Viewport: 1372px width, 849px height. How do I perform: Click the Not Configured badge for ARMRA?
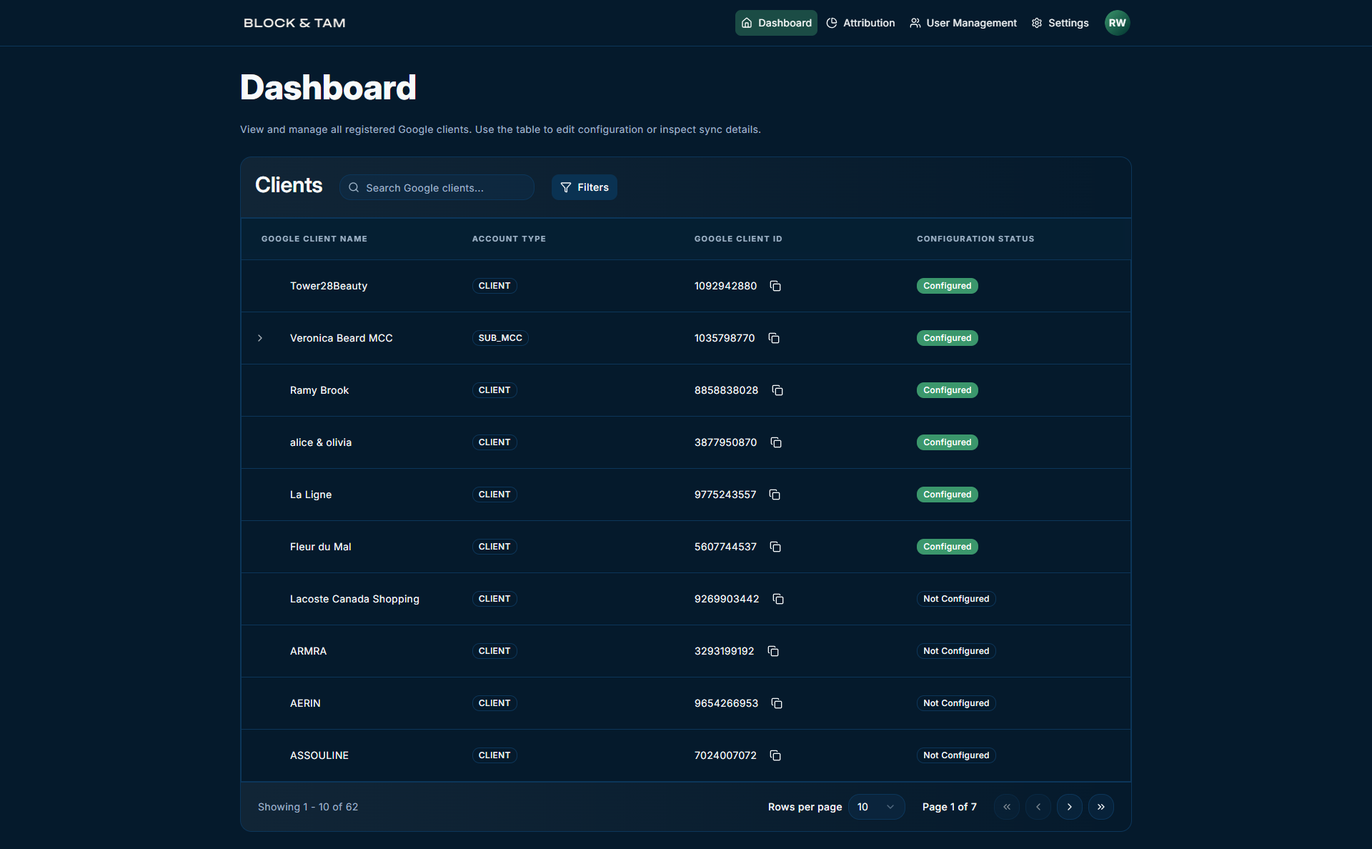955,651
